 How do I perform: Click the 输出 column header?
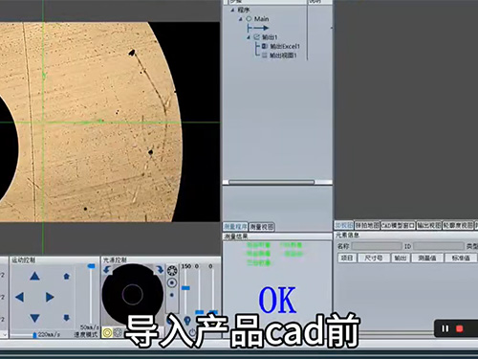point(401,258)
